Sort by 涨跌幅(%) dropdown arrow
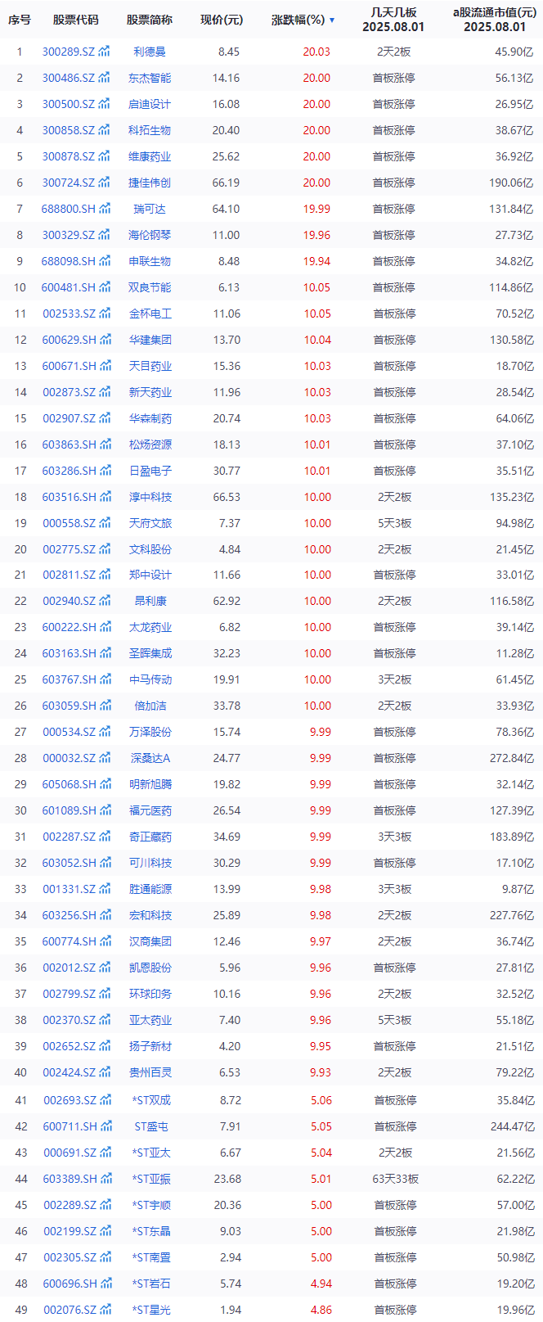Viewport: 543px width, 1322px height. coord(332,20)
